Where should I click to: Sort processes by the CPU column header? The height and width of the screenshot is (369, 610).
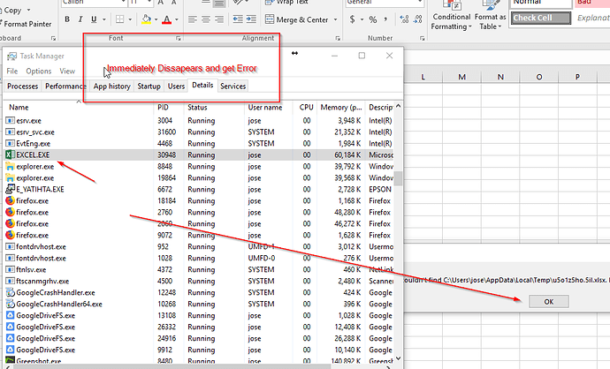click(306, 108)
